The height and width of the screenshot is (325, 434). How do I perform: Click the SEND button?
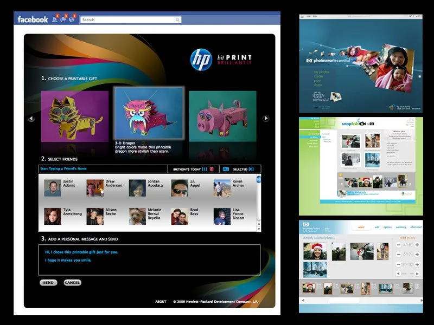[48, 282]
